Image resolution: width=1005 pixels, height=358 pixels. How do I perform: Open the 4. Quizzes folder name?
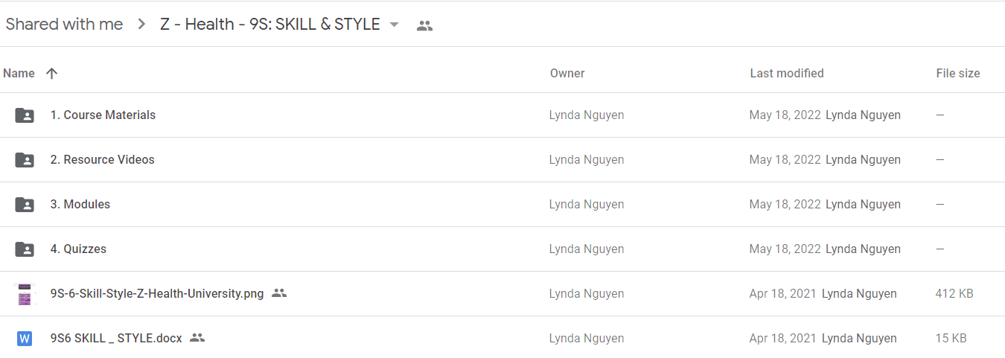(x=78, y=249)
